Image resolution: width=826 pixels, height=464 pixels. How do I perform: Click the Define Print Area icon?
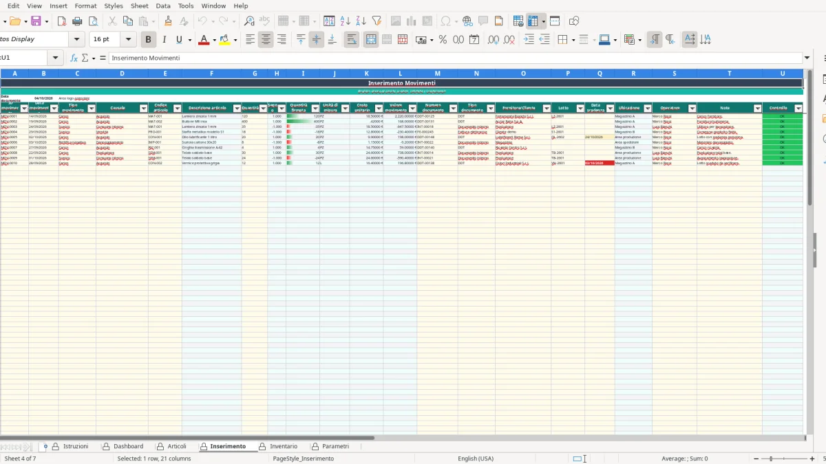pos(518,21)
